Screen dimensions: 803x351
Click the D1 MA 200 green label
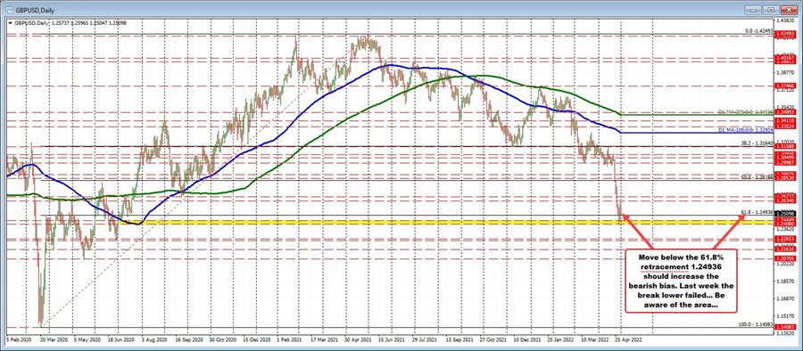(746, 111)
